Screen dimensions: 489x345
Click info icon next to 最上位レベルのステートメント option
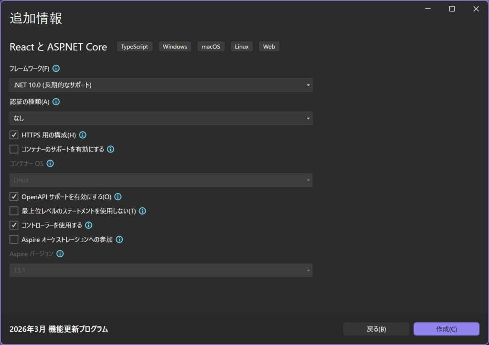[142, 211]
